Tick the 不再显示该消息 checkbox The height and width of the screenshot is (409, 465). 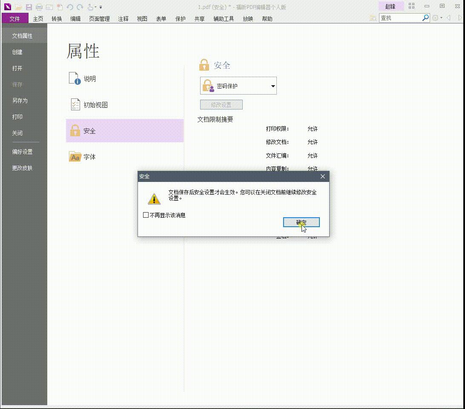click(x=146, y=215)
